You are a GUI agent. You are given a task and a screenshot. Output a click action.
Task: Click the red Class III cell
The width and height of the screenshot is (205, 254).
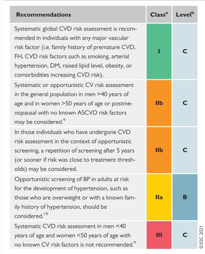click(159, 235)
